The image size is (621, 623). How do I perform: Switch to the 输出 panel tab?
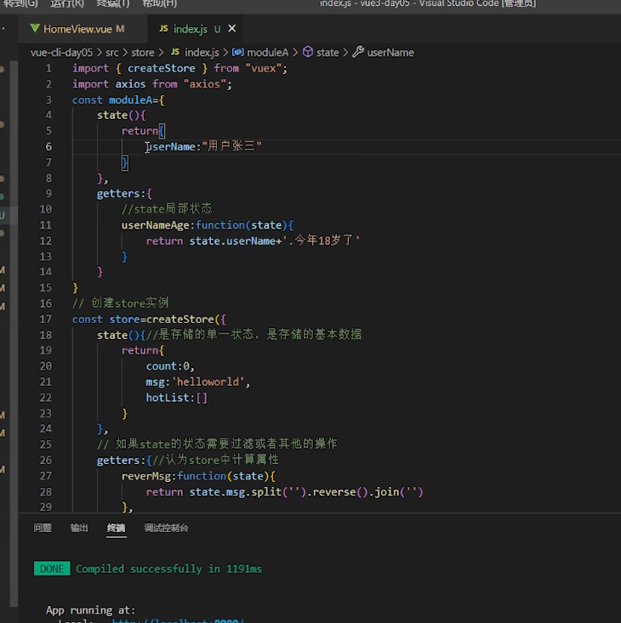tap(79, 528)
